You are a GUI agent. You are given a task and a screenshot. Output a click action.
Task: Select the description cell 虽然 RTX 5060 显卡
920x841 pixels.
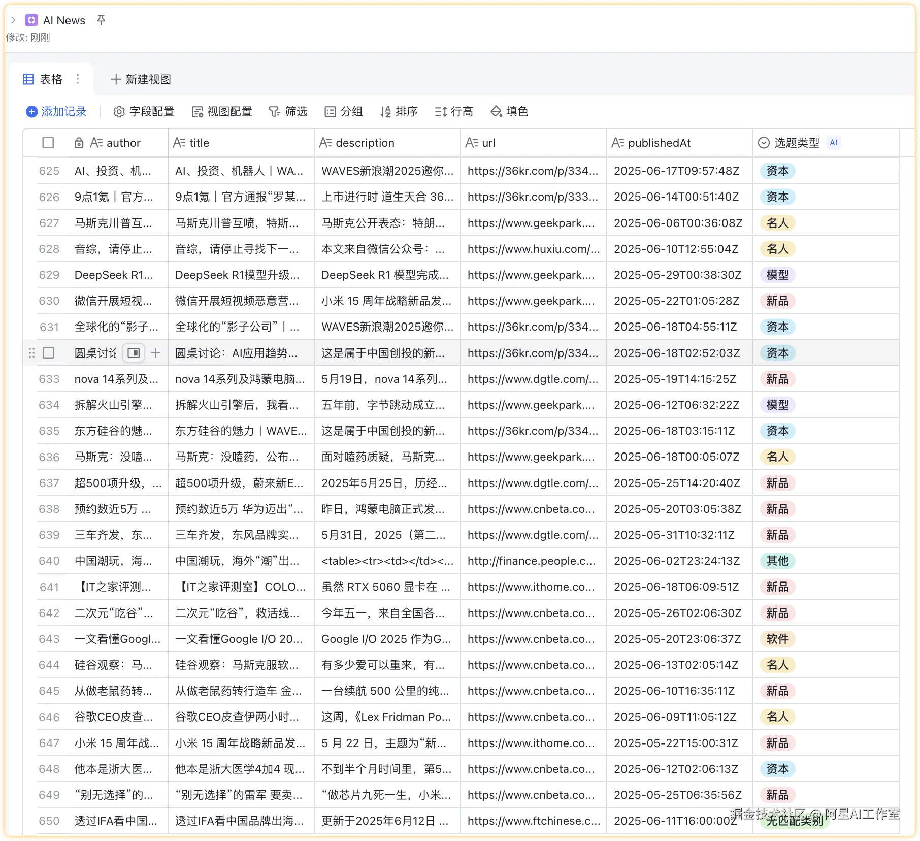(x=387, y=587)
